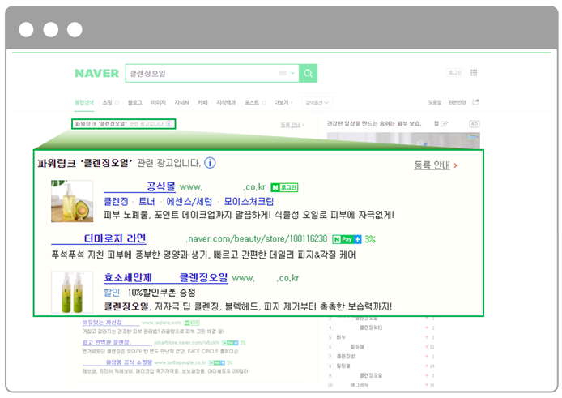Click the N Pay badge in smartstore wbskin row
562x398 pixels.
click(230, 343)
